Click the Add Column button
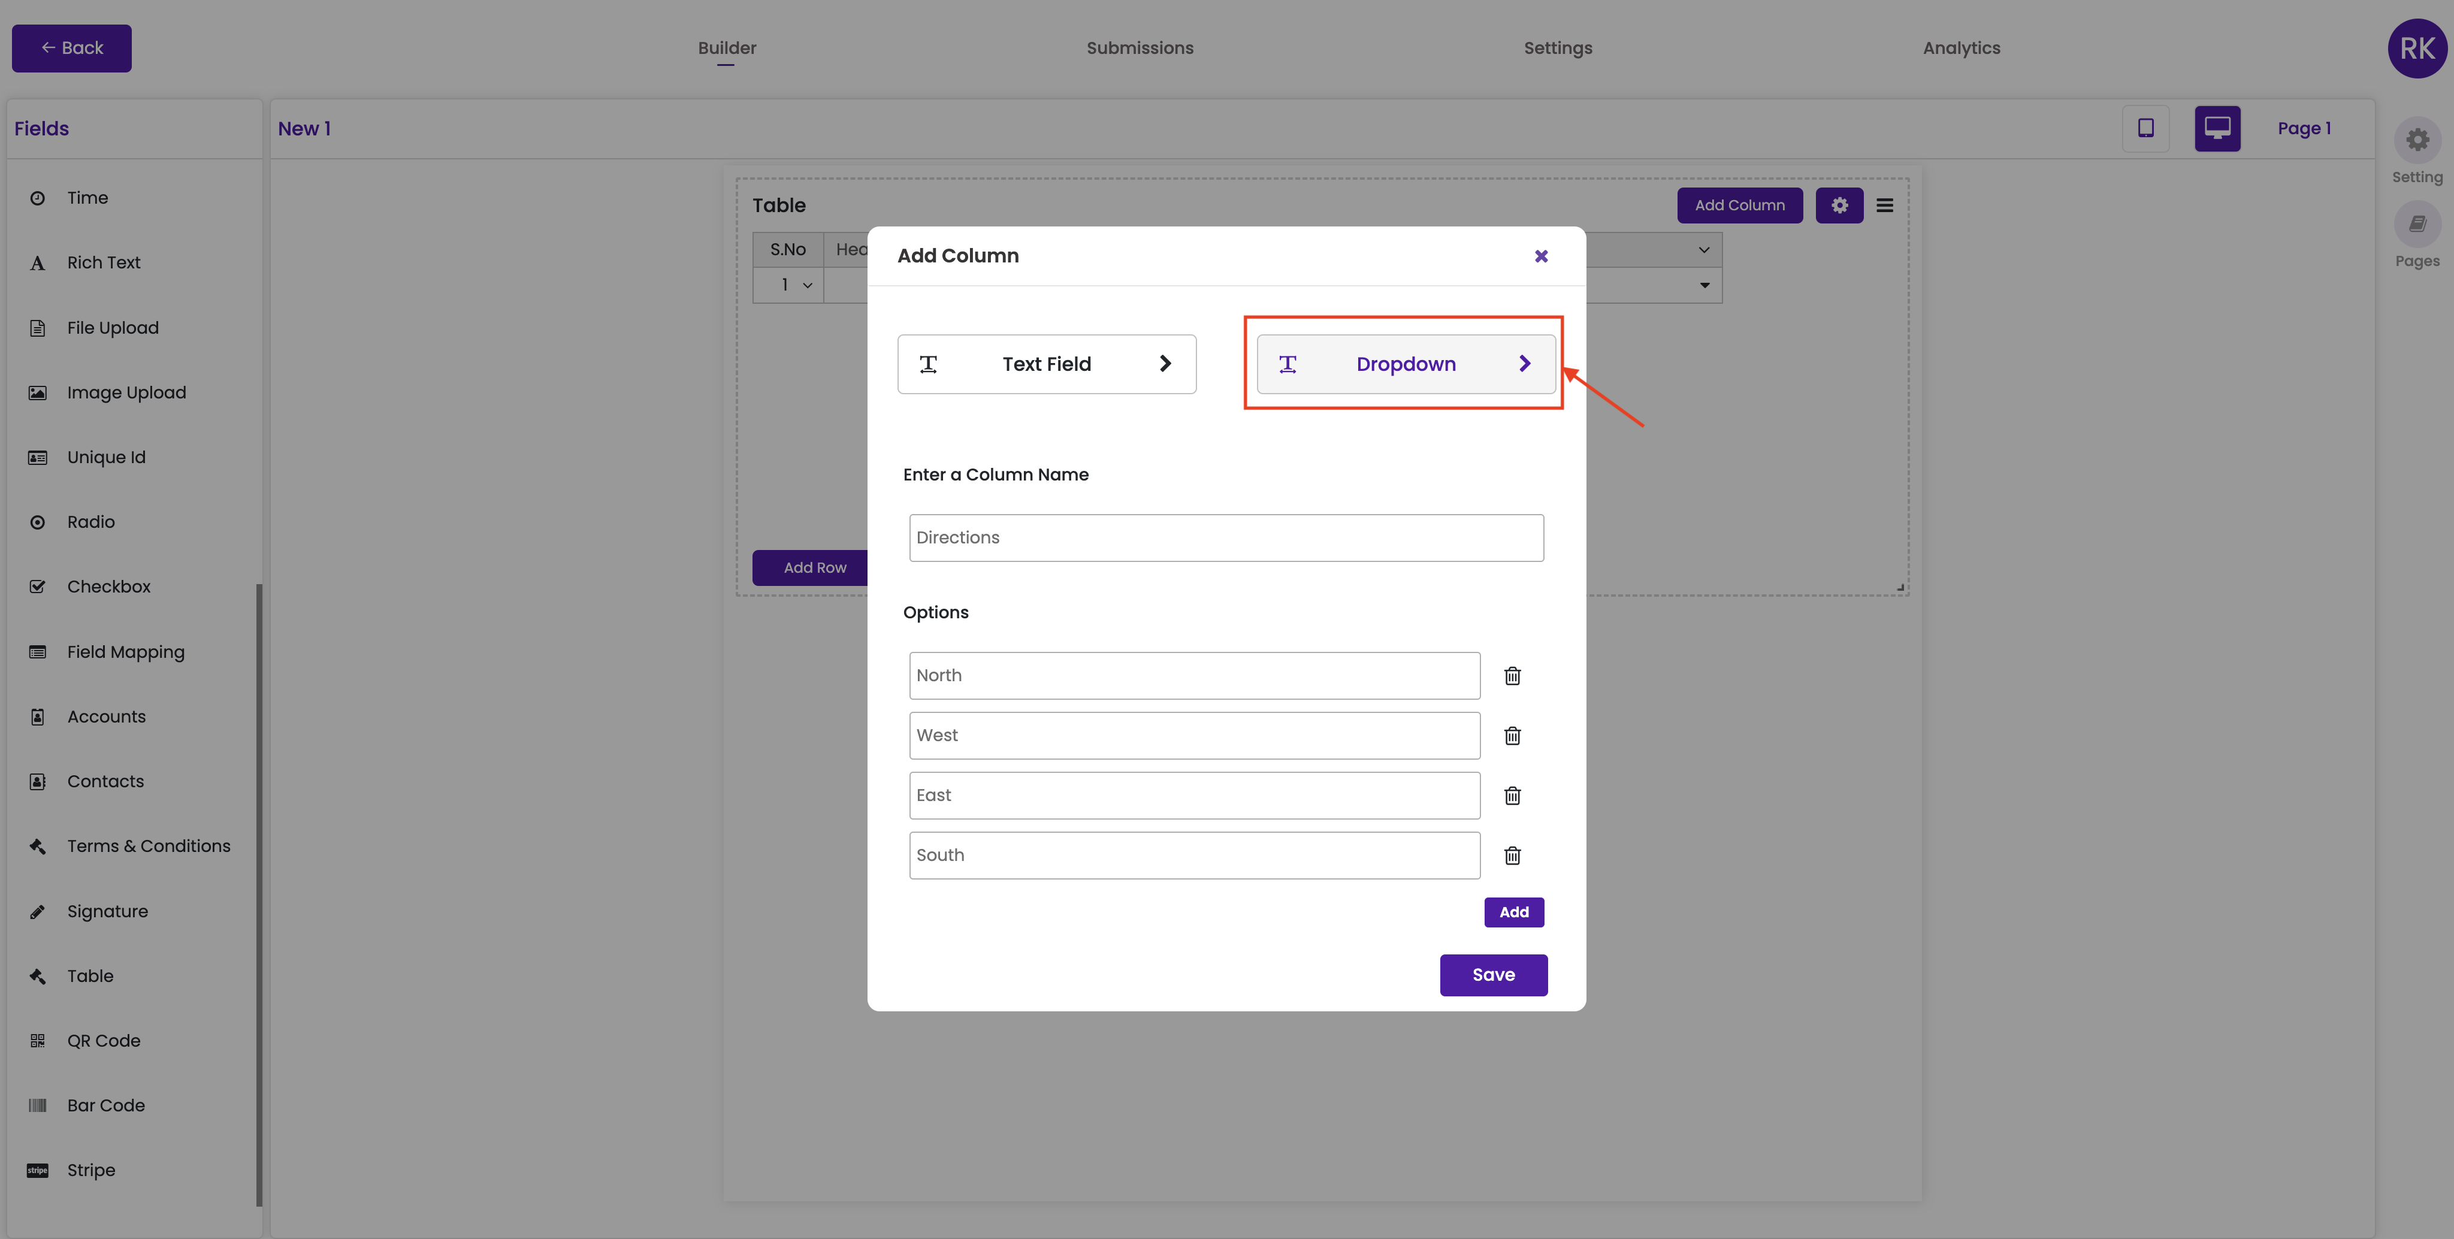Image resolution: width=2454 pixels, height=1239 pixels. (x=1739, y=206)
